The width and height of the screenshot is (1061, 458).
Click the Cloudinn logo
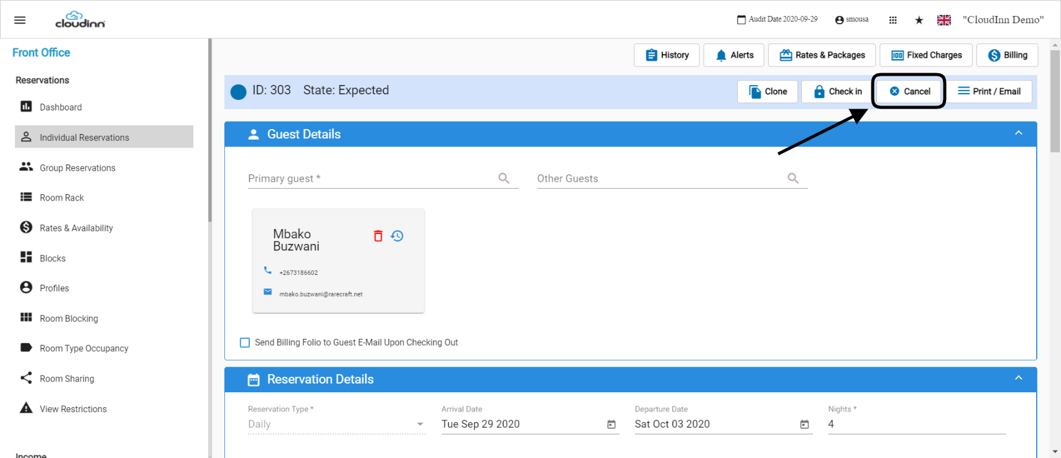(80, 20)
